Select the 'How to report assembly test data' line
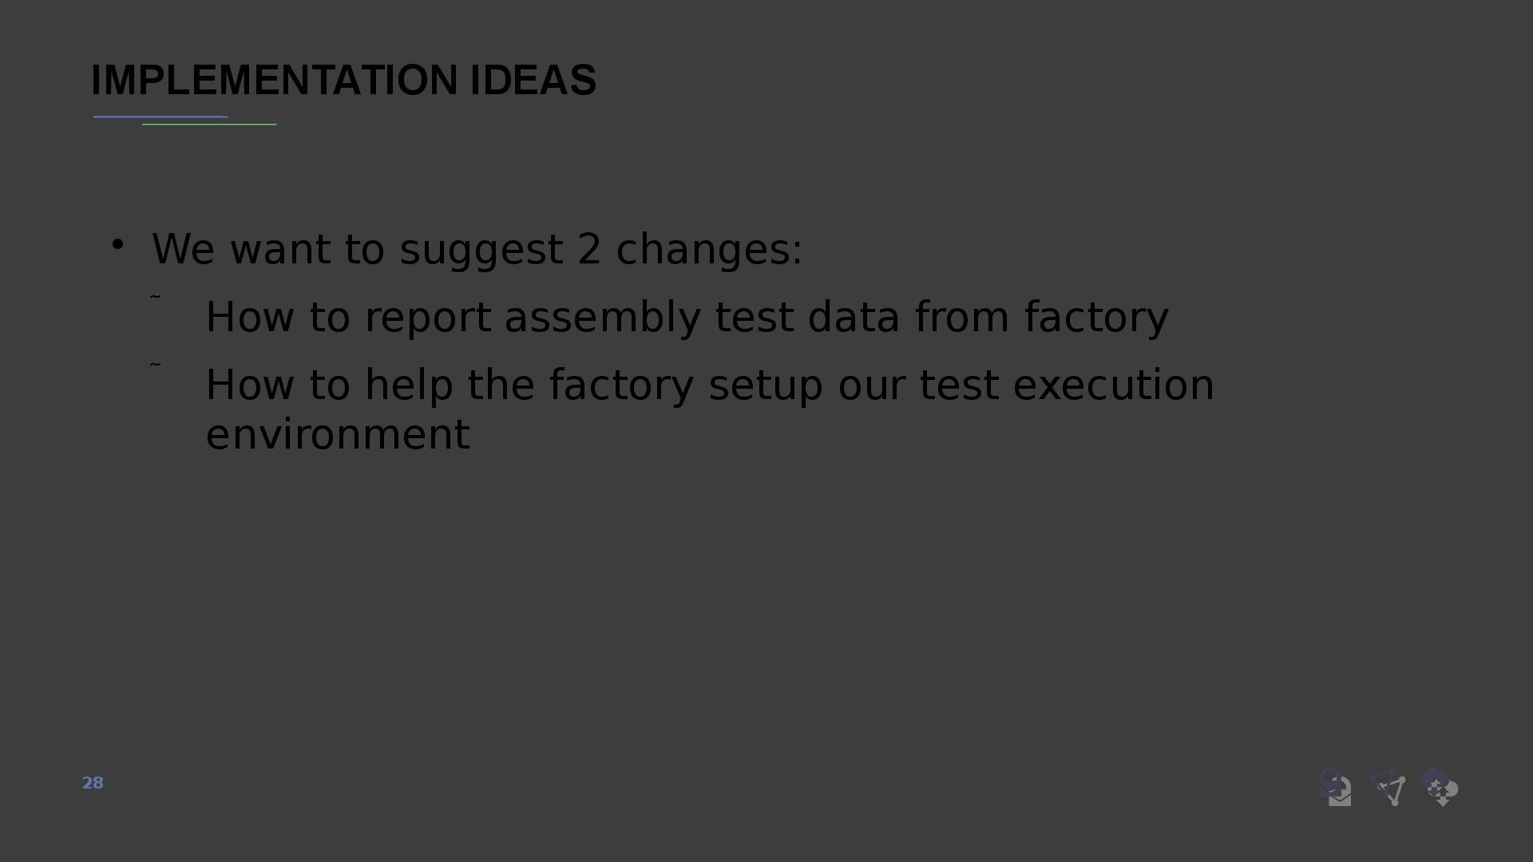 (x=687, y=317)
